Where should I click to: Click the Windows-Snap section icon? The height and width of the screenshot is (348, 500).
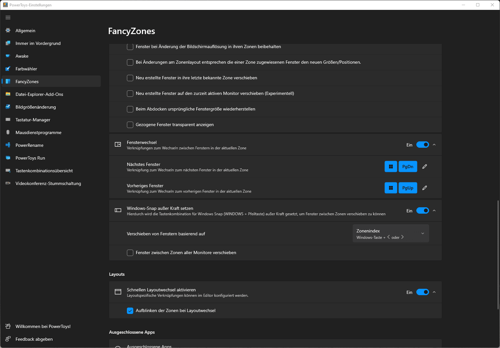tap(118, 210)
